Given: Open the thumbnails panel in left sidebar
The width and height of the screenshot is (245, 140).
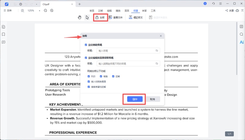Looking at the screenshot, I should pos(3,27).
